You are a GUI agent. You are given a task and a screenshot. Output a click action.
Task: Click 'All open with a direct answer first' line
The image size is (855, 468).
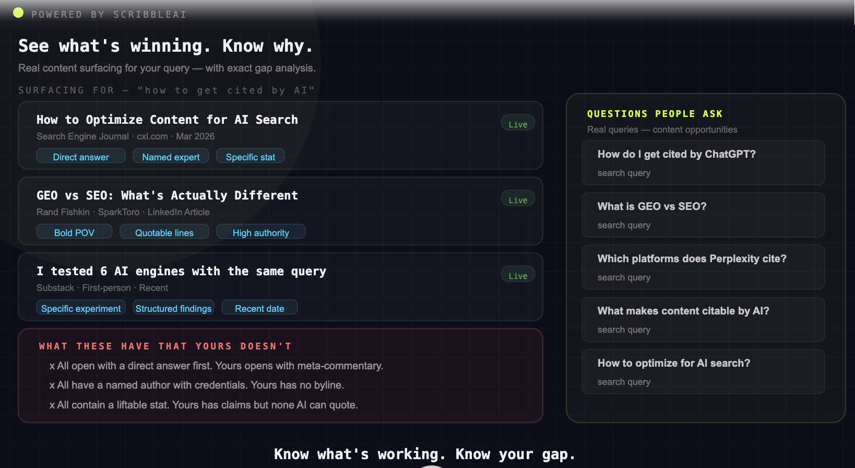pos(216,366)
